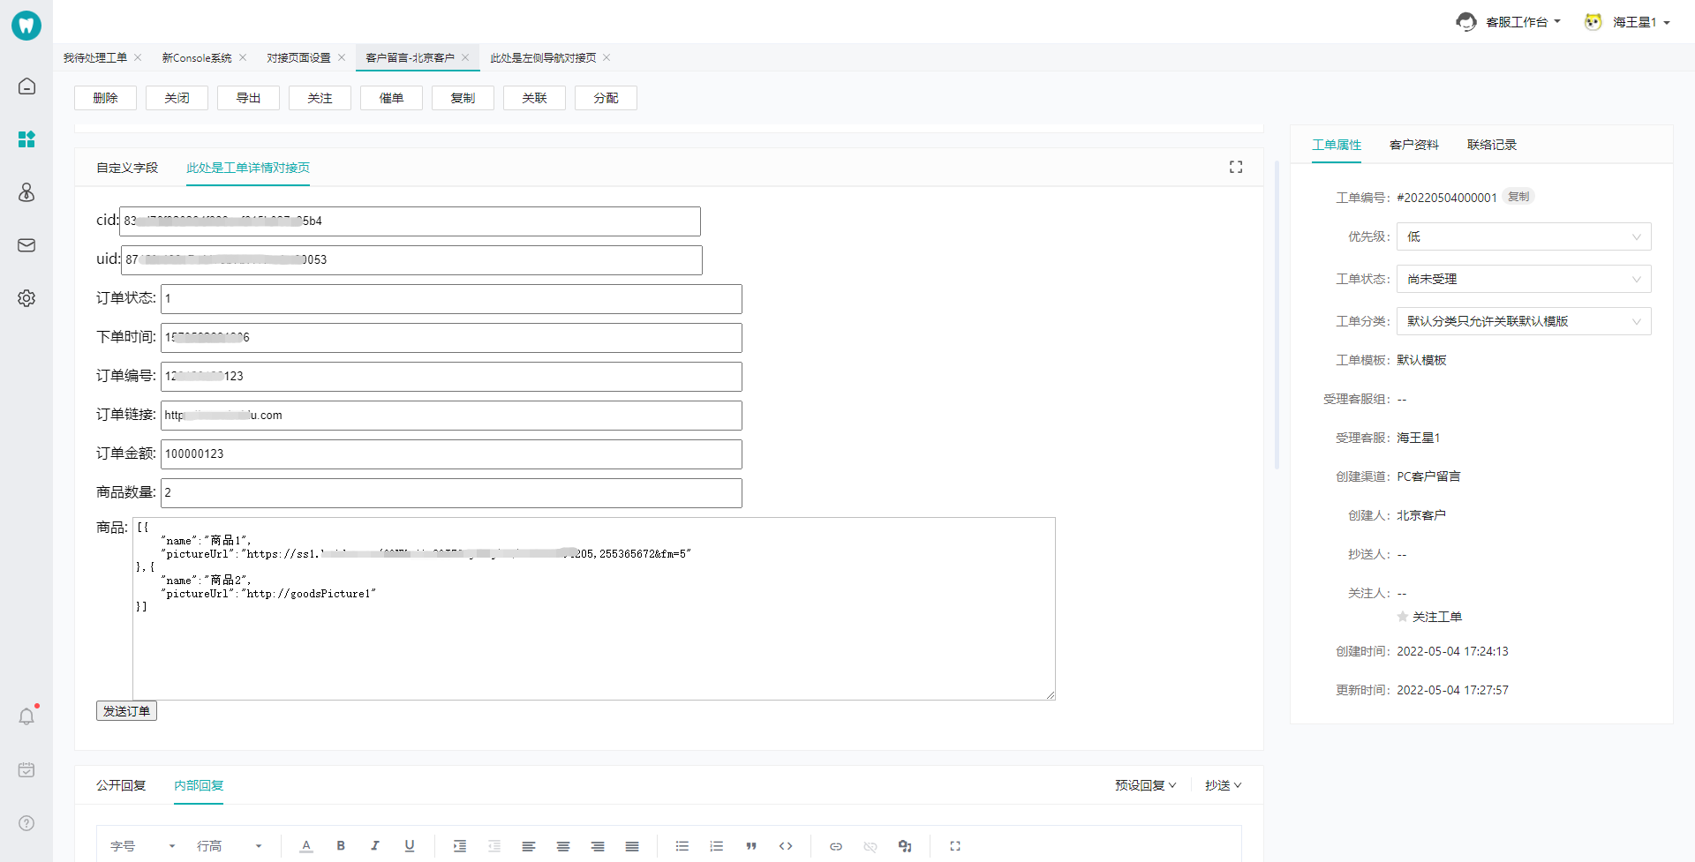Insert blockquote in reply editor
Image resolution: width=1695 pixels, height=862 pixels.
coord(751,846)
